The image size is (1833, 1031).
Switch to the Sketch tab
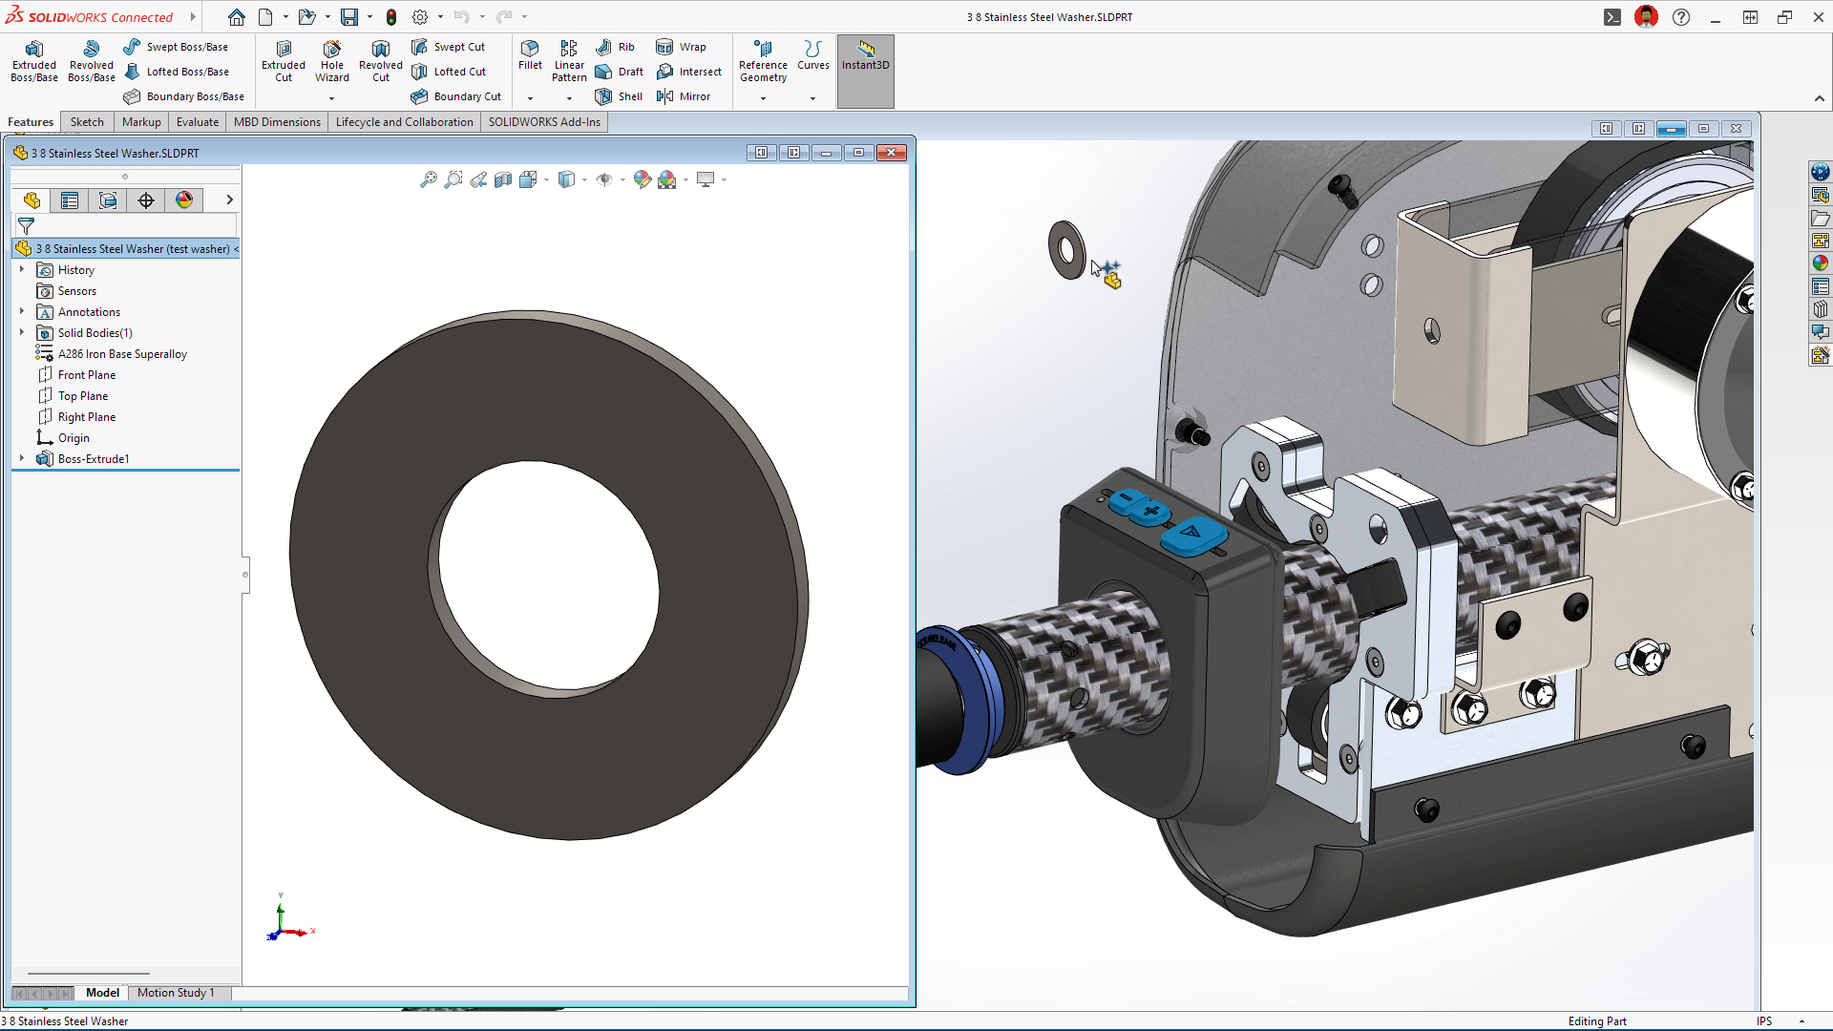click(87, 121)
